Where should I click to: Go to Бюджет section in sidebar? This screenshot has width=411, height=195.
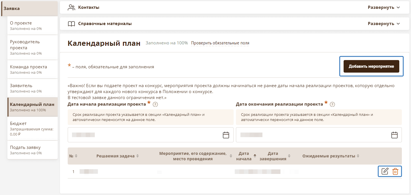[x=32, y=128]
